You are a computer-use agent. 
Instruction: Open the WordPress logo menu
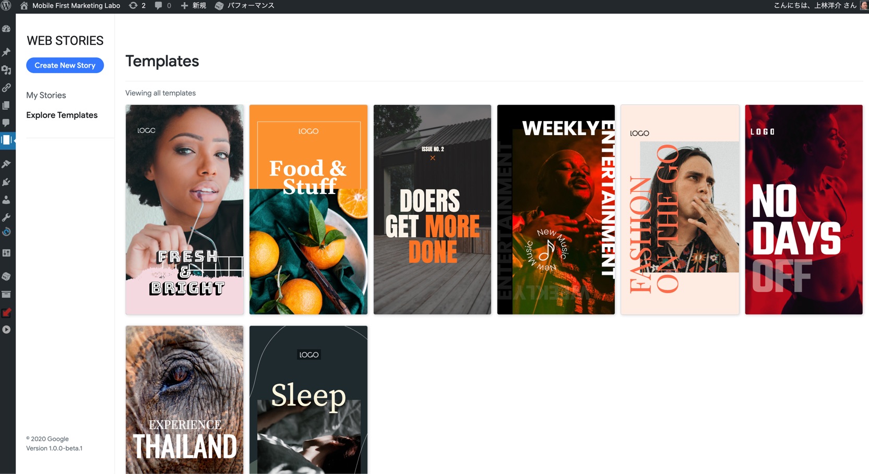(7, 6)
